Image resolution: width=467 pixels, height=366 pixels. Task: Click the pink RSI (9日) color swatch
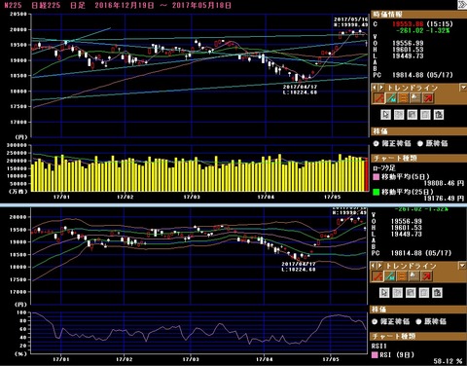[375, 355]
